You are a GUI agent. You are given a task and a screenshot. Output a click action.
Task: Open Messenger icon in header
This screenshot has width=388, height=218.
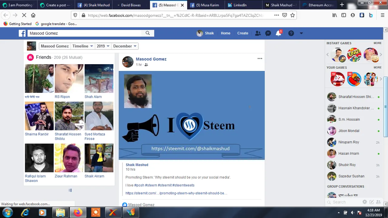(268, 33)
